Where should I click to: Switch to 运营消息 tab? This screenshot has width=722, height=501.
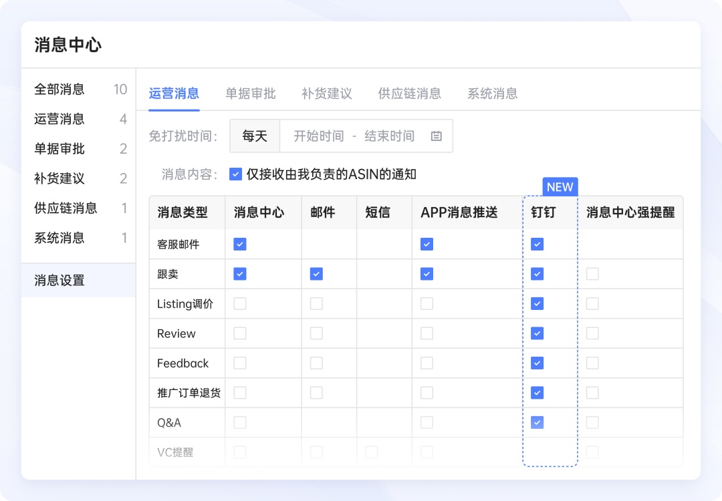click(174, 94)
